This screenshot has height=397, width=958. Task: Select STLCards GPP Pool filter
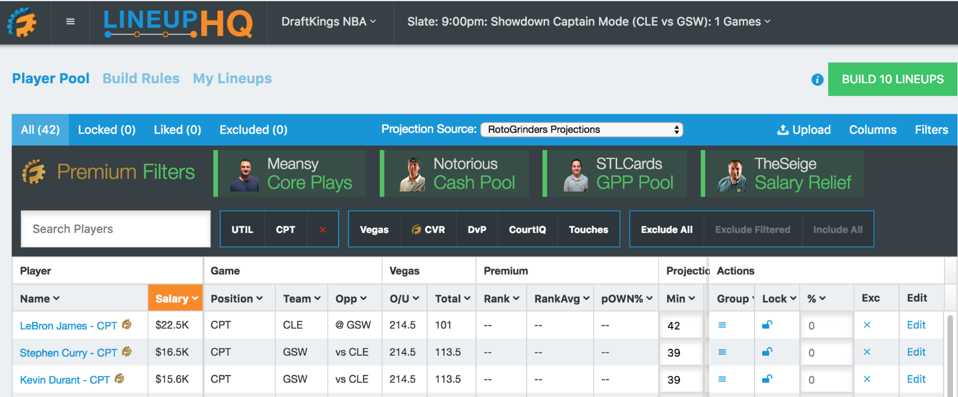tap(615, 173)
